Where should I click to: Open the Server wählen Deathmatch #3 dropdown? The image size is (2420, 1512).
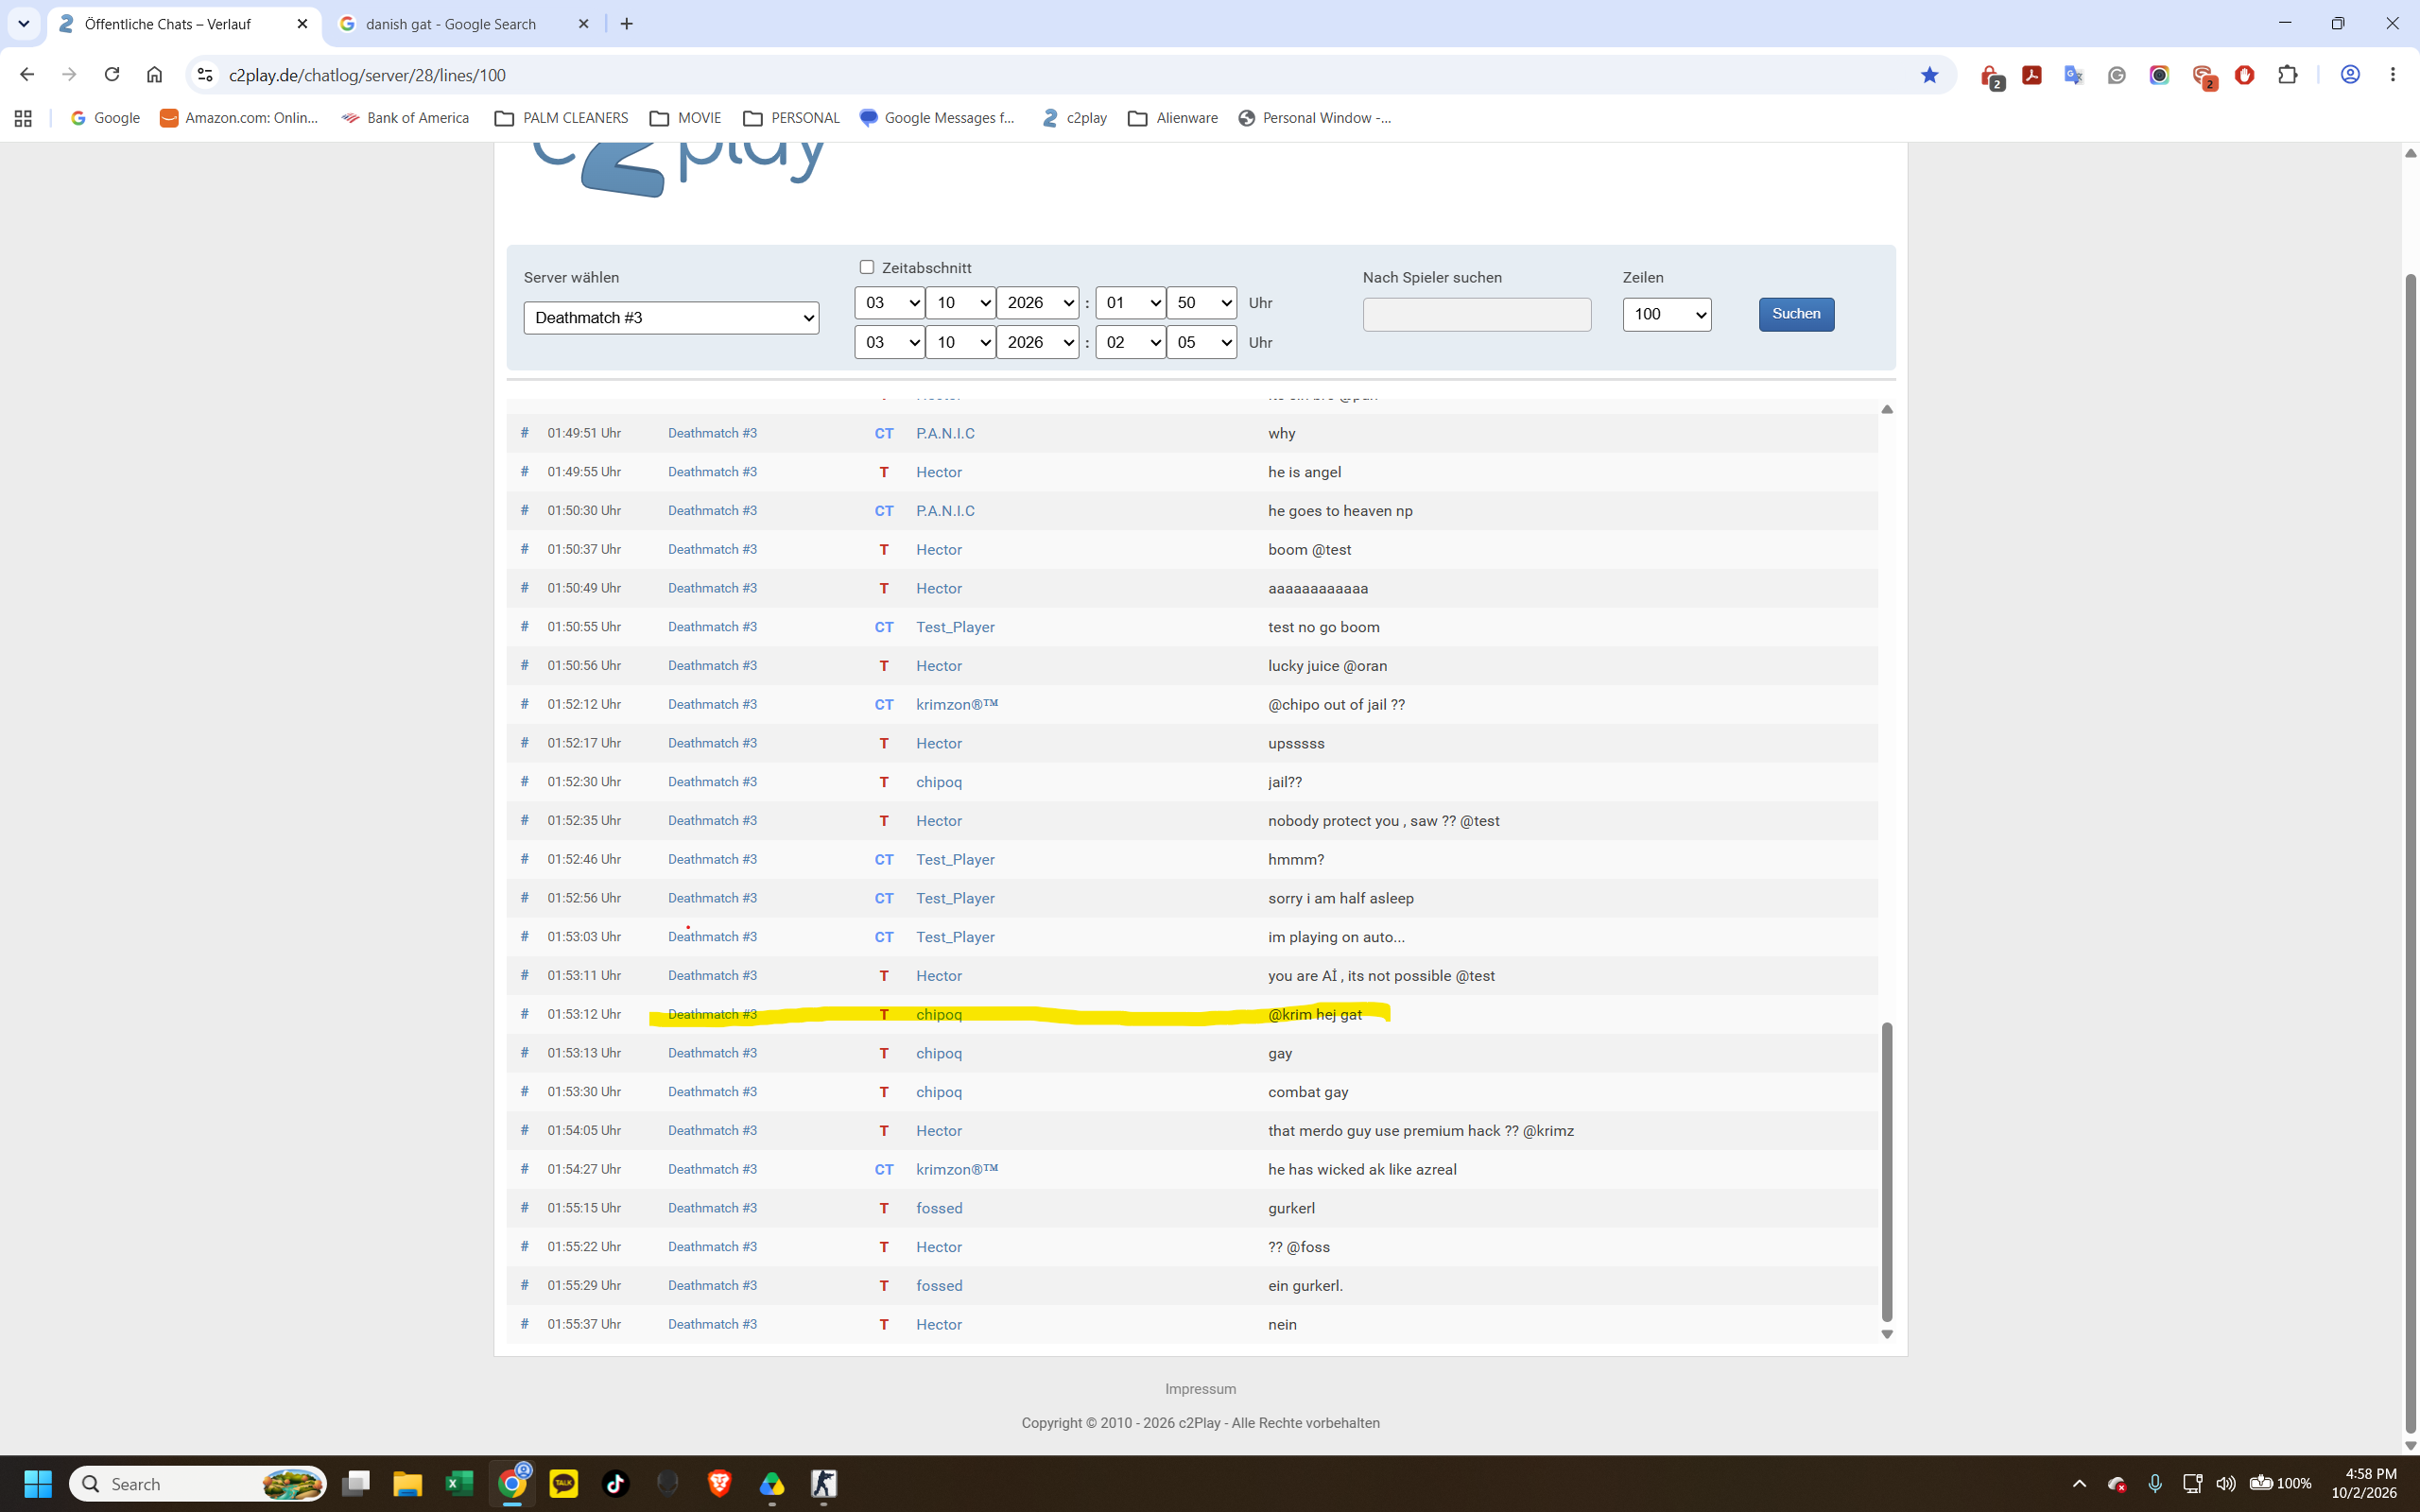point(671,318)
